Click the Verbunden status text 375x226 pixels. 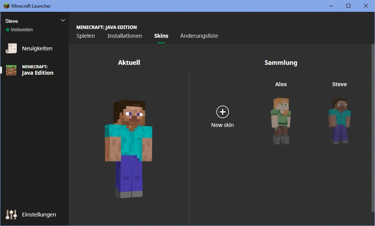pyautogui.click(x=22, y=30)
